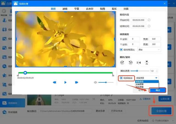Flip the video vertically

click(147, 63)
